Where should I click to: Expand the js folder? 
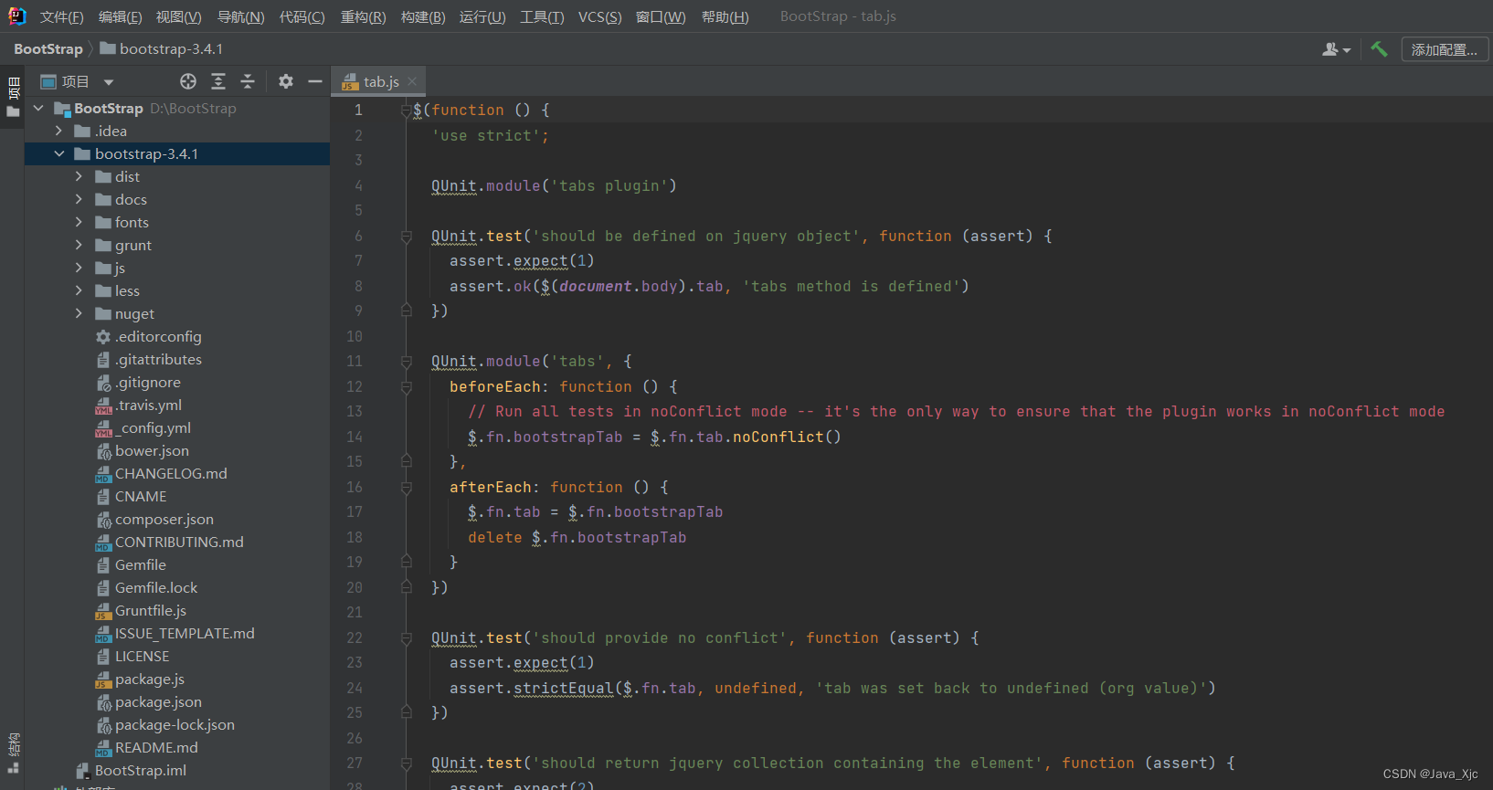coord(79,268)
